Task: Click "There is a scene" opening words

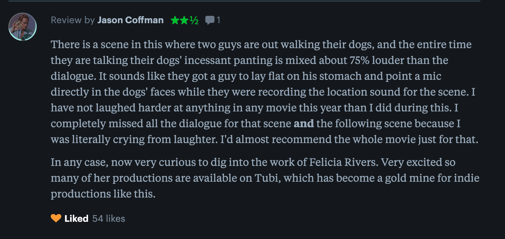Action: coord(88,45)
